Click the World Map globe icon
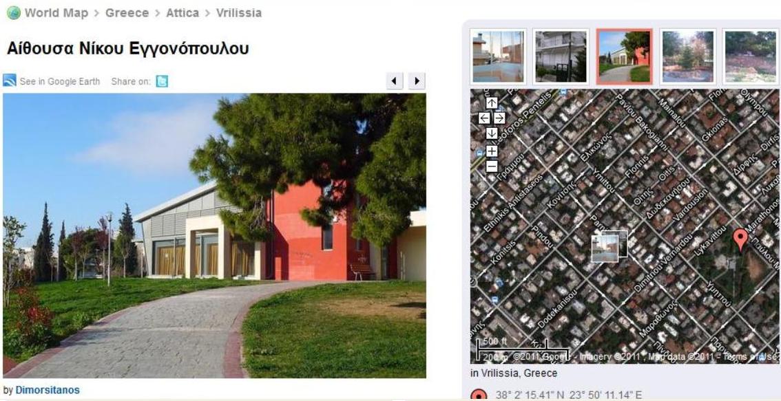 (14, 13)
